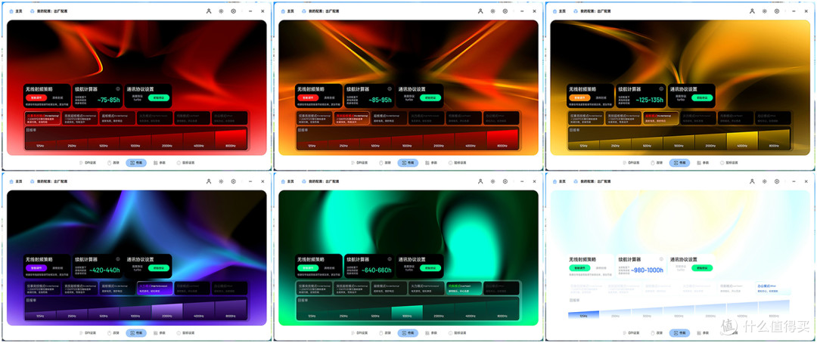Click the green 通讯协议设置 button in the ~85-95h window
This screenshot has height=343, width=817.
tap(430, 97)
